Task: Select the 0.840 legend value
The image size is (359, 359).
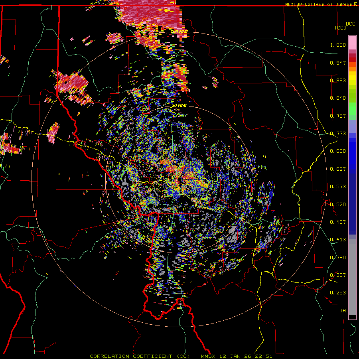Action: click(338, 98)
